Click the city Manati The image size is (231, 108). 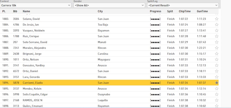(102, 42)
